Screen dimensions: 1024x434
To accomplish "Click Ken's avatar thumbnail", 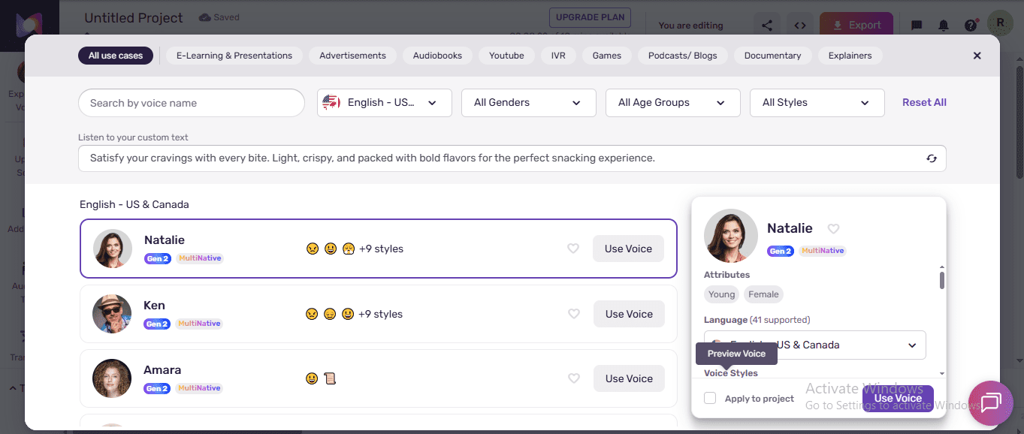I will click(112, 314).
